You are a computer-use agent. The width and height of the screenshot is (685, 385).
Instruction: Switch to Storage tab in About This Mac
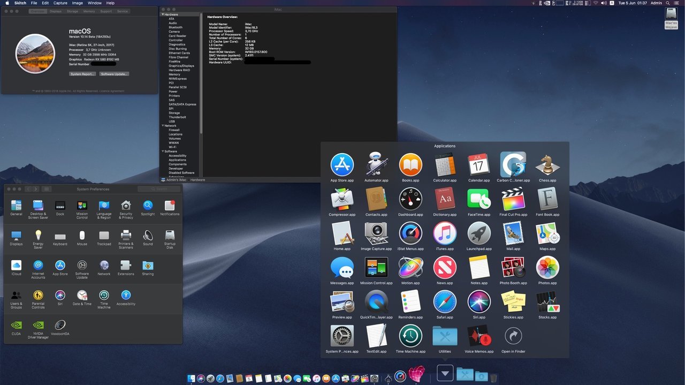click(x=72, y=11)
